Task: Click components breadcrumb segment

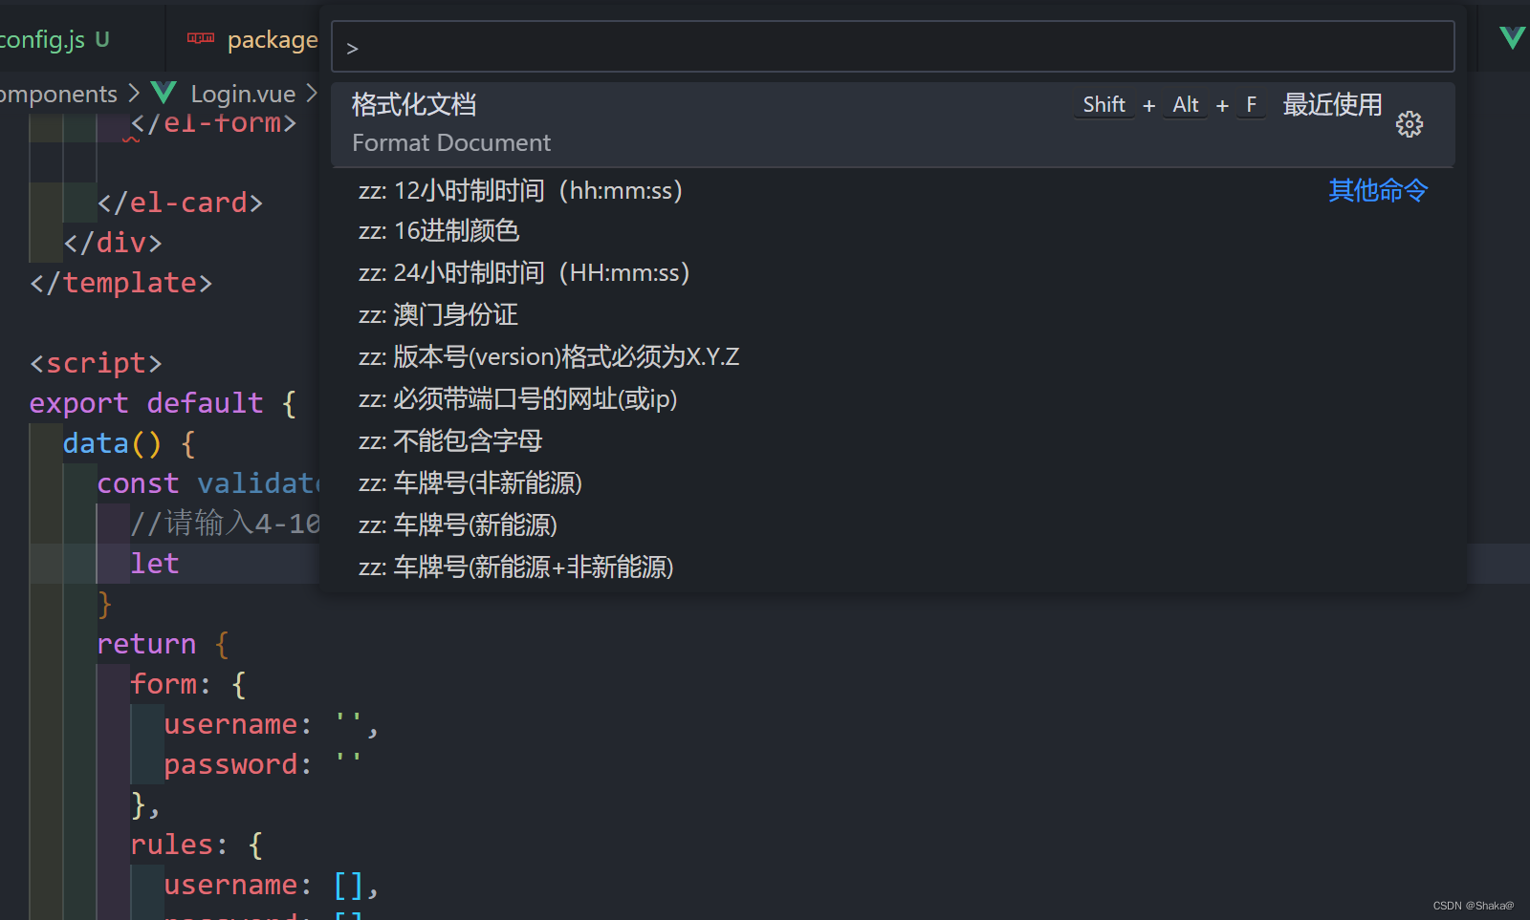Action: point(58,94)
